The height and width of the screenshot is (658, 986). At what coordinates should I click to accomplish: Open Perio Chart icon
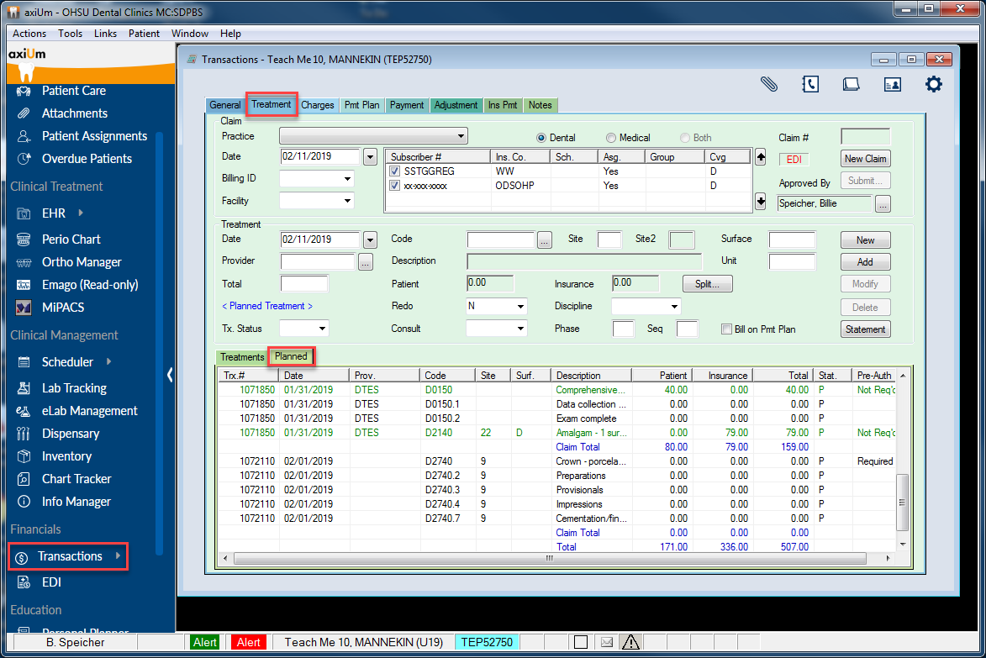(x=24, y=240)
